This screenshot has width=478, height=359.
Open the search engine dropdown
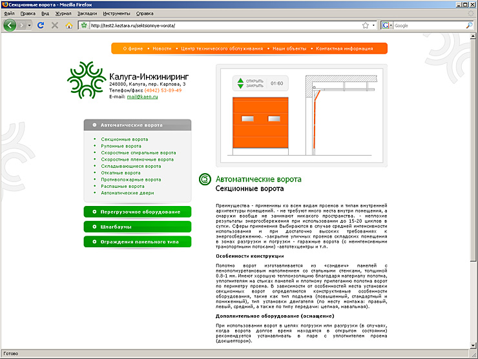(x=386, y=25)
